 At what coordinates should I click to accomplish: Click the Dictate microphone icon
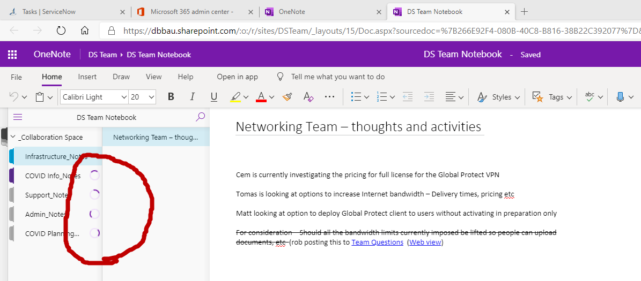pyautogui.click(x=620, y=97)
